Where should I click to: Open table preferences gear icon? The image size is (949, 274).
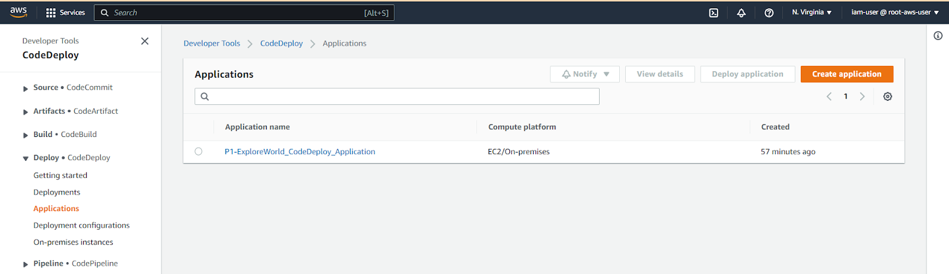point(887,97)
